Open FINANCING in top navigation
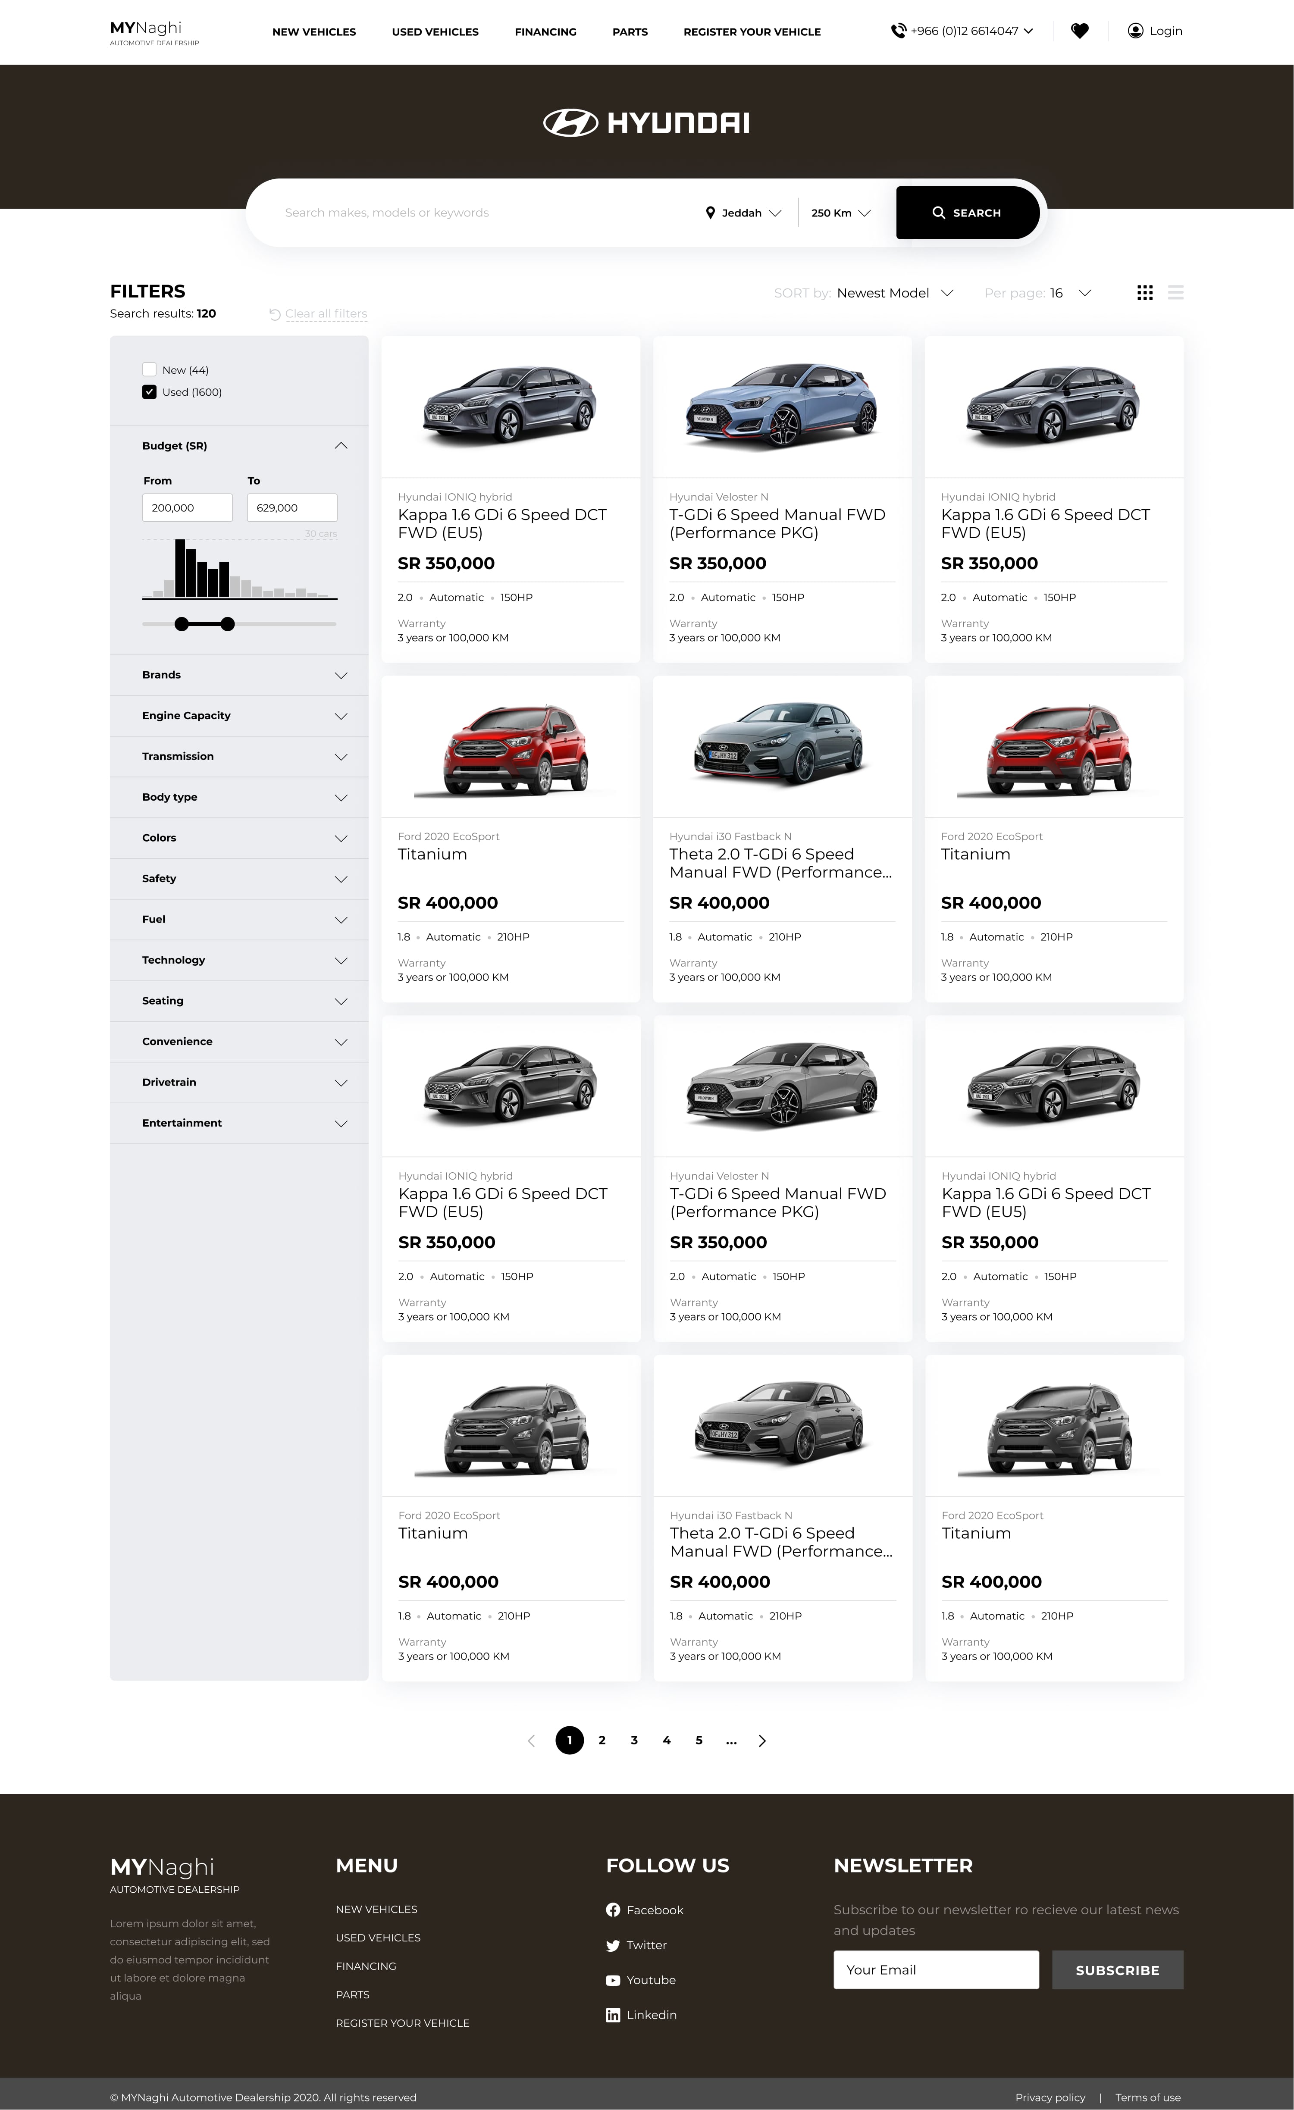 [x=545, y=31]
